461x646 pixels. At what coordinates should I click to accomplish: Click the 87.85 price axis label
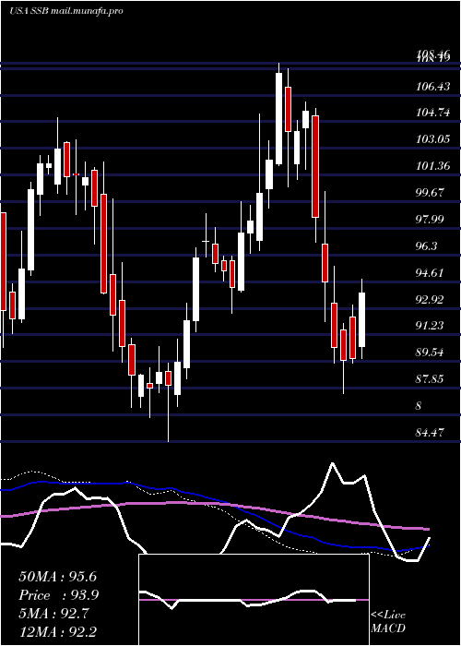tap(431, 379)
